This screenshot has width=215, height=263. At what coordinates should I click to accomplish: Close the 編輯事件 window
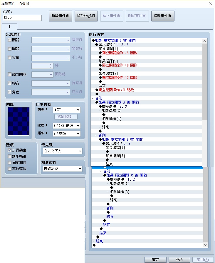pyautogui.click(x=211, y=4)
